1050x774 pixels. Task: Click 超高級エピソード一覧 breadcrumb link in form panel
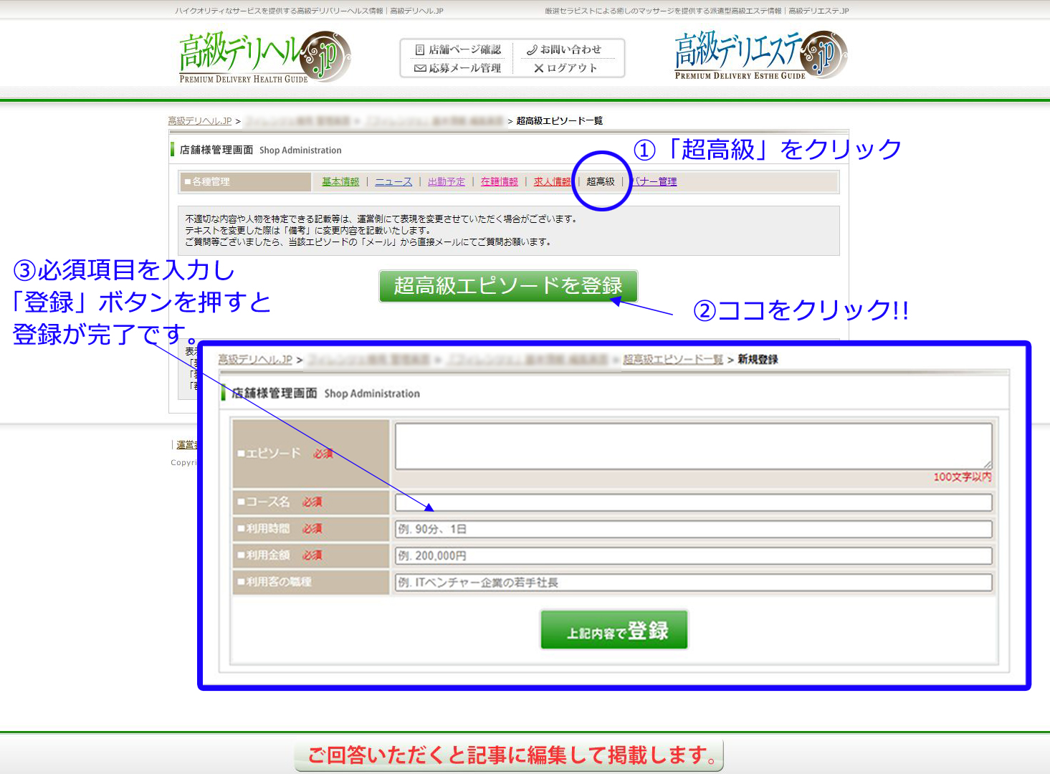tap(672, 359)
